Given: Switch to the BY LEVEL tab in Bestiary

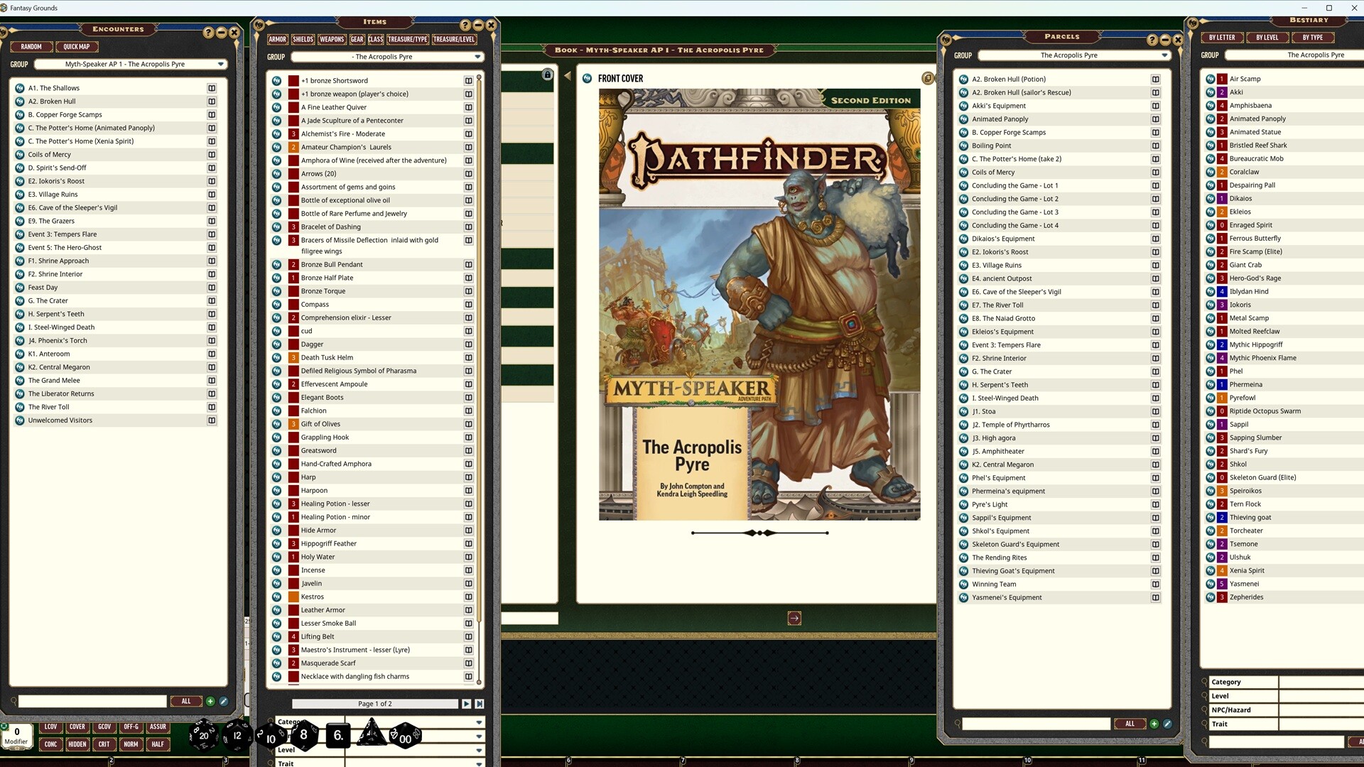Looking at the screenshot, I should point(1267,37).
